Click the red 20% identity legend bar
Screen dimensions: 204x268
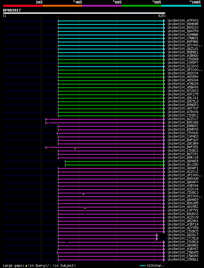[x=23, y=6]
